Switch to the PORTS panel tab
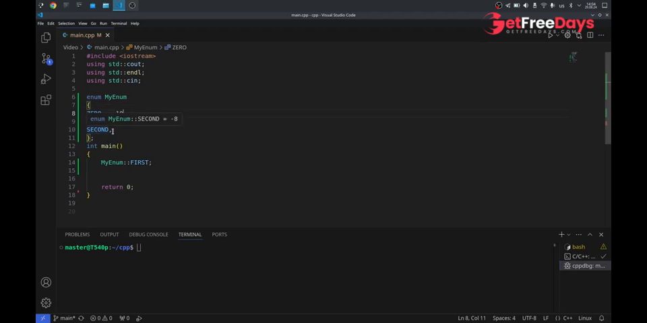 [220, 234]
